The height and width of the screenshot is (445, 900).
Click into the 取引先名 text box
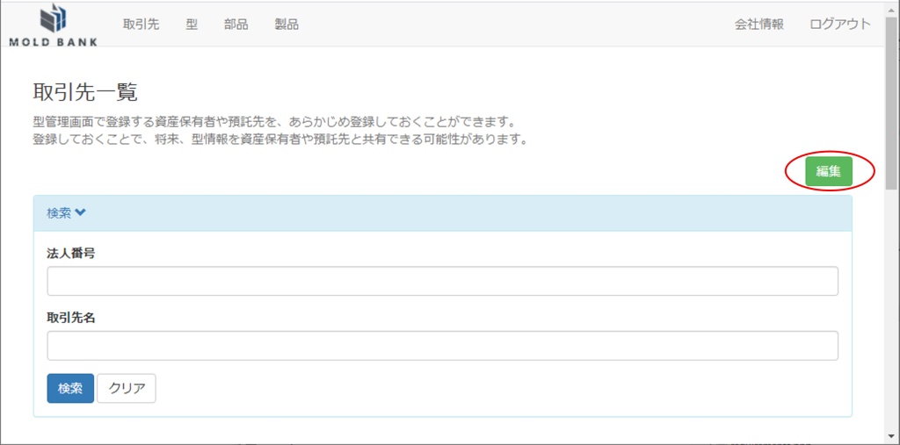point(442,346)
